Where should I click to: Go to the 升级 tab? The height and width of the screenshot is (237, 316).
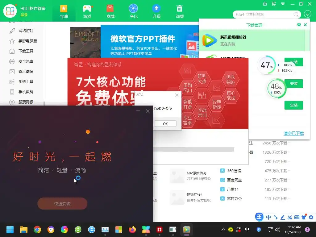tap(156, 11)
